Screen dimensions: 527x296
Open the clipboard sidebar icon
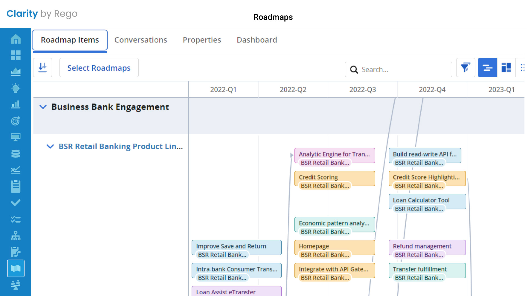[15, 186]
